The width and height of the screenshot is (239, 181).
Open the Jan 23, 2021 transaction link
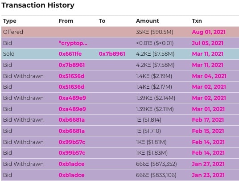click(x=208, y=175)
